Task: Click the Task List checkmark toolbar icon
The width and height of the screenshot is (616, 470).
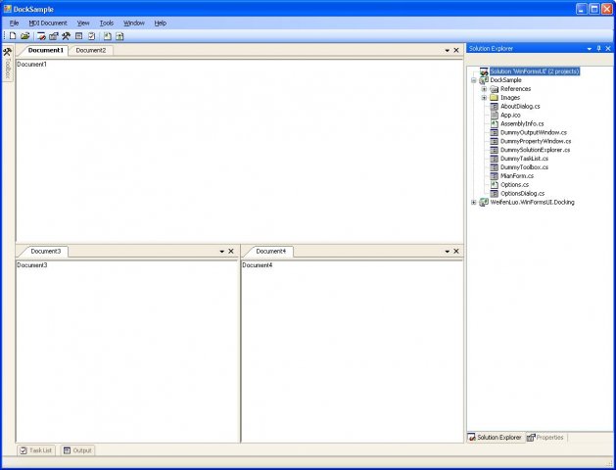Action: 91,36
